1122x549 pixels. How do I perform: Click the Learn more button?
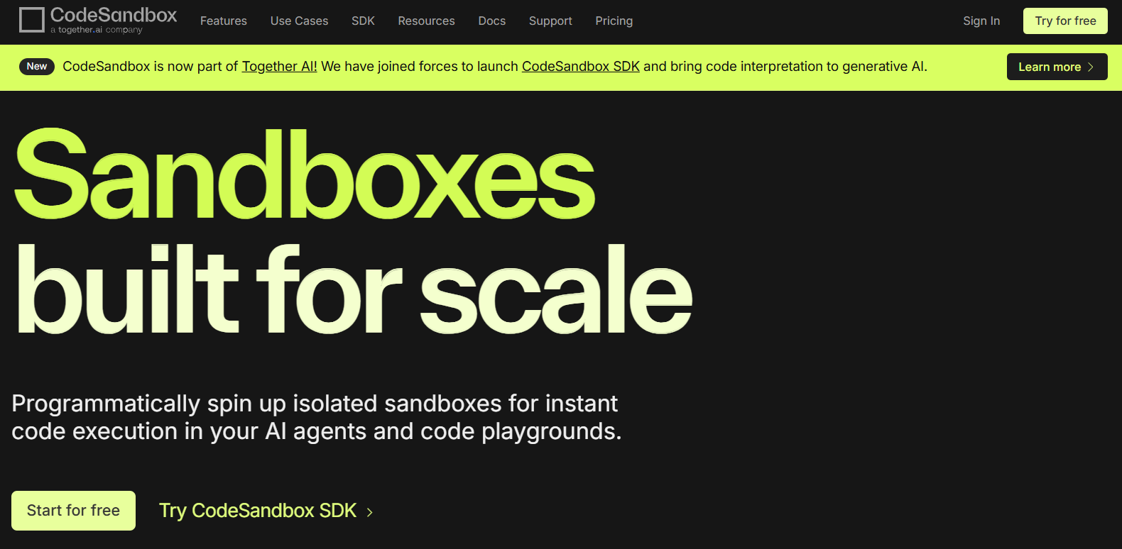pyautogui.click(x=1057, y=67)
